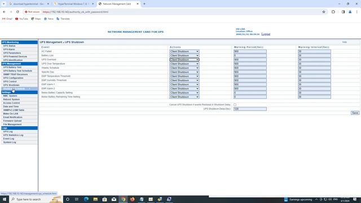Bookmark this page with the star icon

[x=324, y=12]
